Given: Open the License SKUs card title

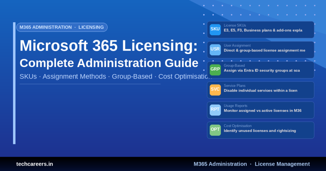Looking at the screenshot, I should (x=235, y=25).
